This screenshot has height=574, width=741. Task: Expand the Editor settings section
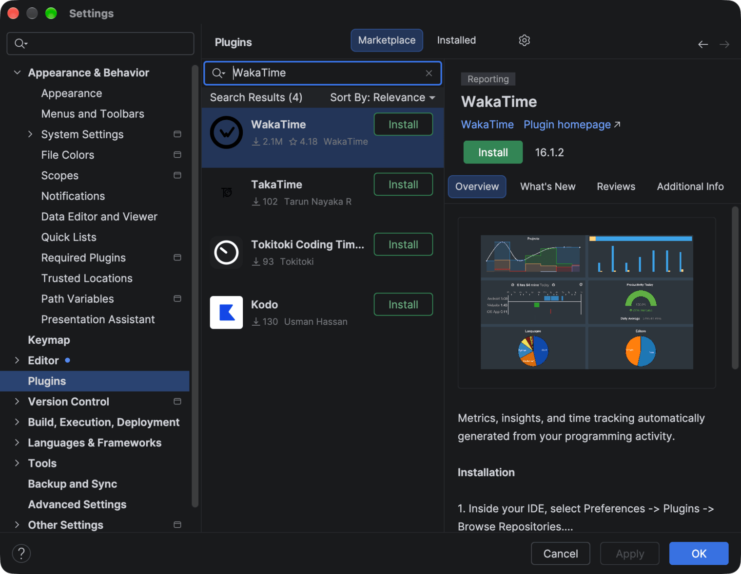click(17, 360)
